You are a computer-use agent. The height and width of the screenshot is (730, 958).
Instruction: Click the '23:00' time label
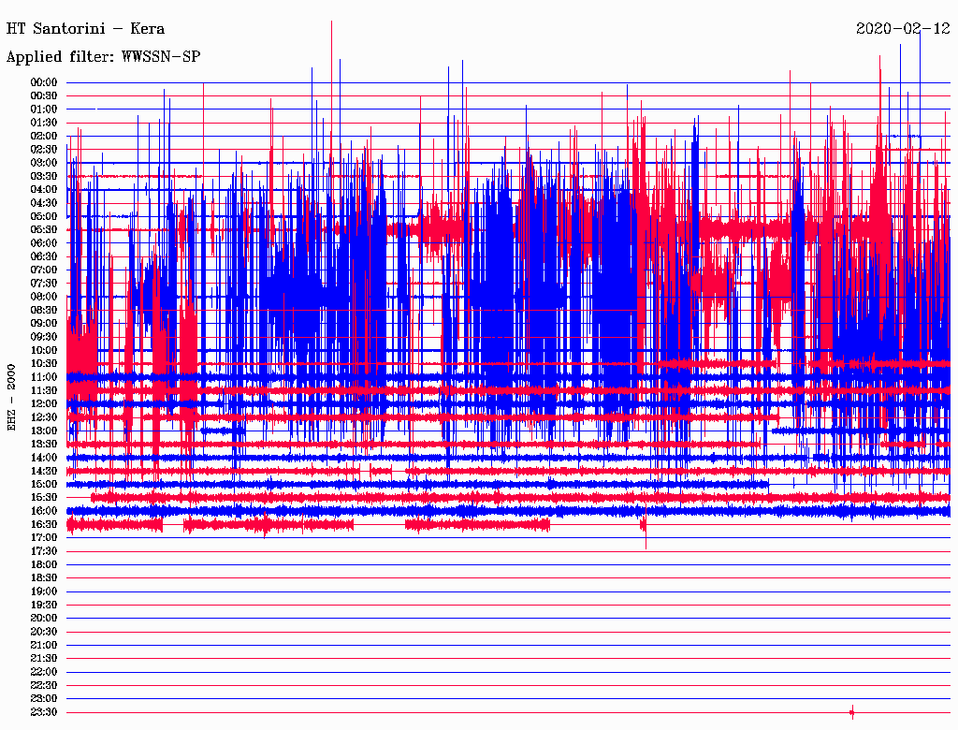(44, 699)
